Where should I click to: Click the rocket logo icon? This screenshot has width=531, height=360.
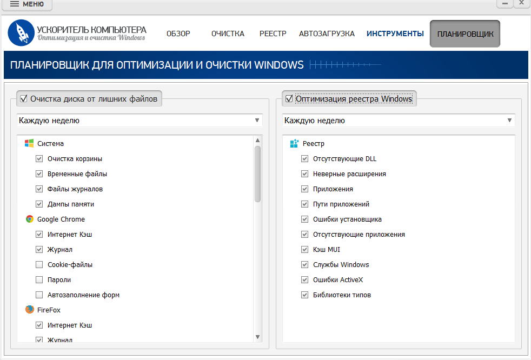point(21,32)
